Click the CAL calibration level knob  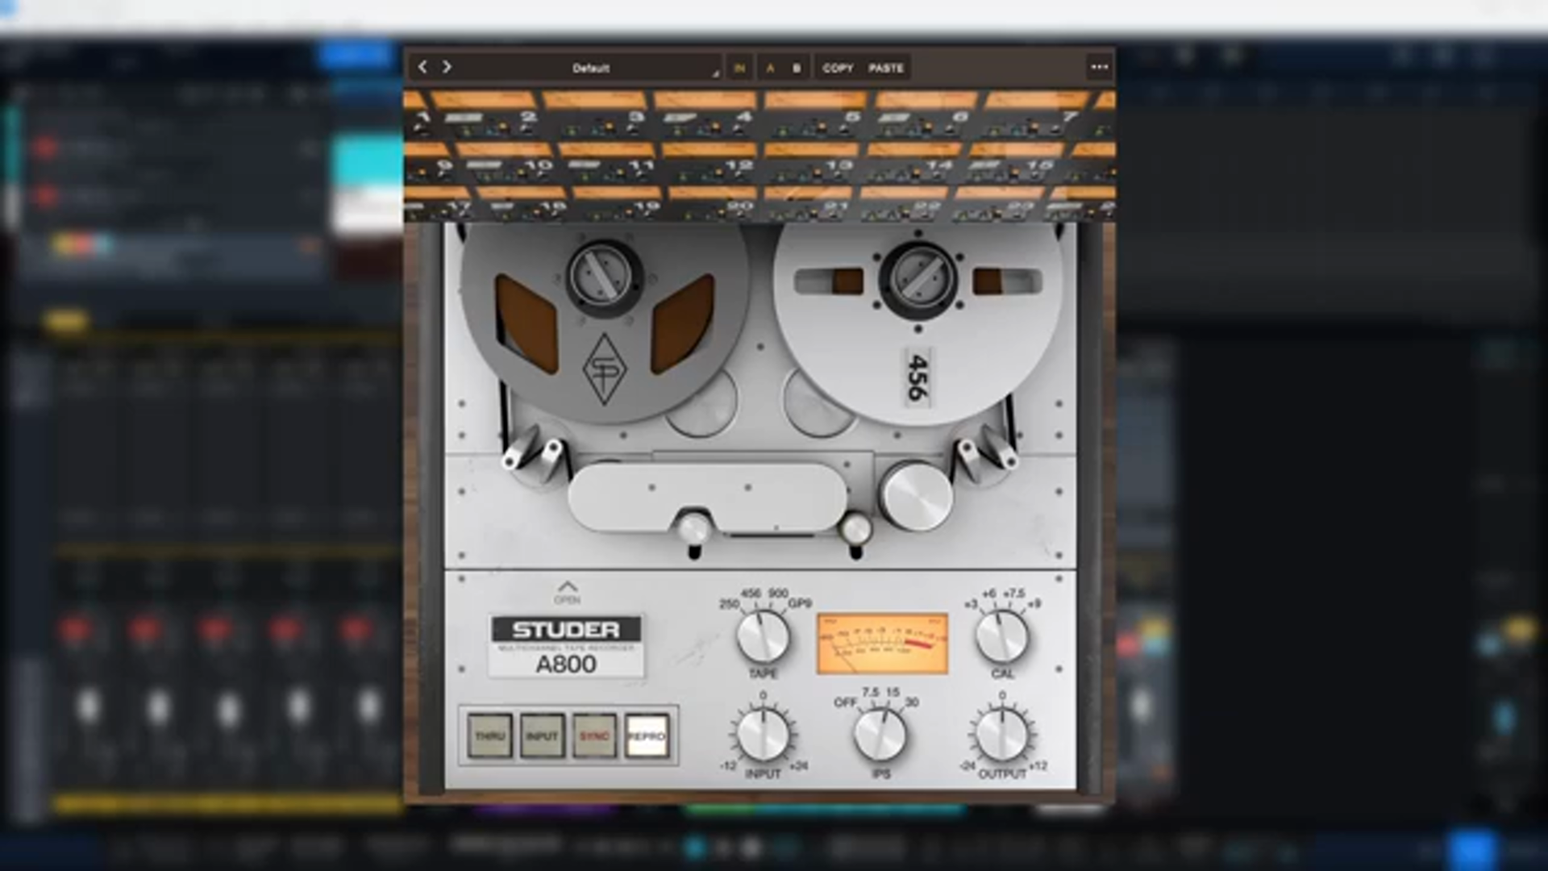(1002, 636)
